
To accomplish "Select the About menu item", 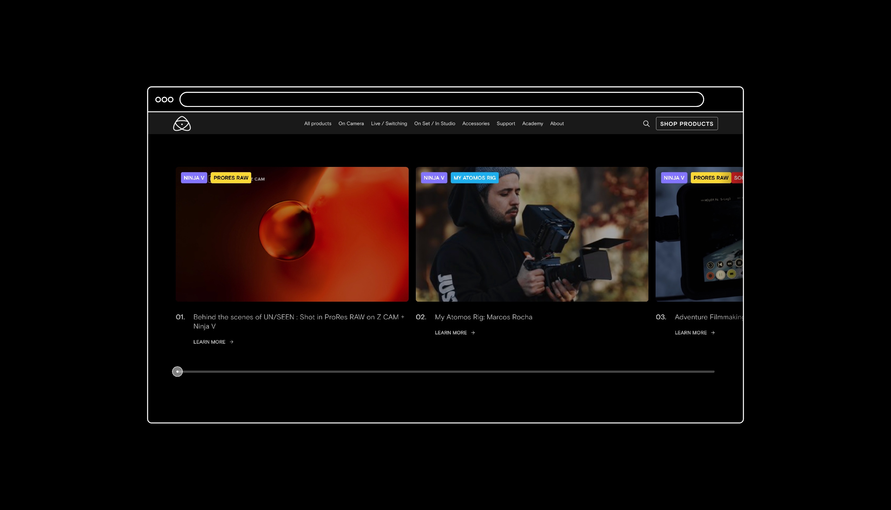I will [x=557, y=124].
